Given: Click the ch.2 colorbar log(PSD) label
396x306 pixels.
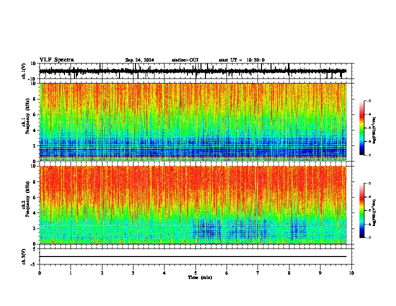Looking at the screenshot, I should pos(374,212).
